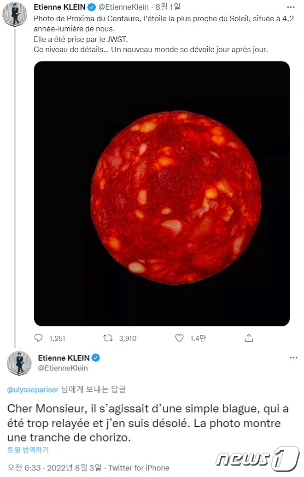This screenshot has width=304, height=477.
Task: Open the 오전 6:33 · 2022년 8월 3일 timestamp
Action: [55, 468]
